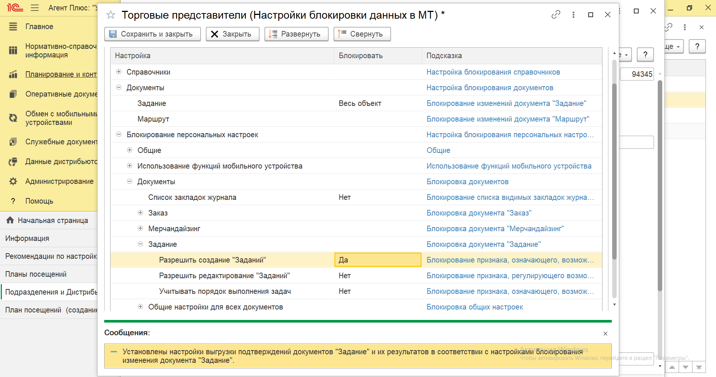716x377 pixels.
Task: Click the 1C logo icon
Action: coord(15,7)
